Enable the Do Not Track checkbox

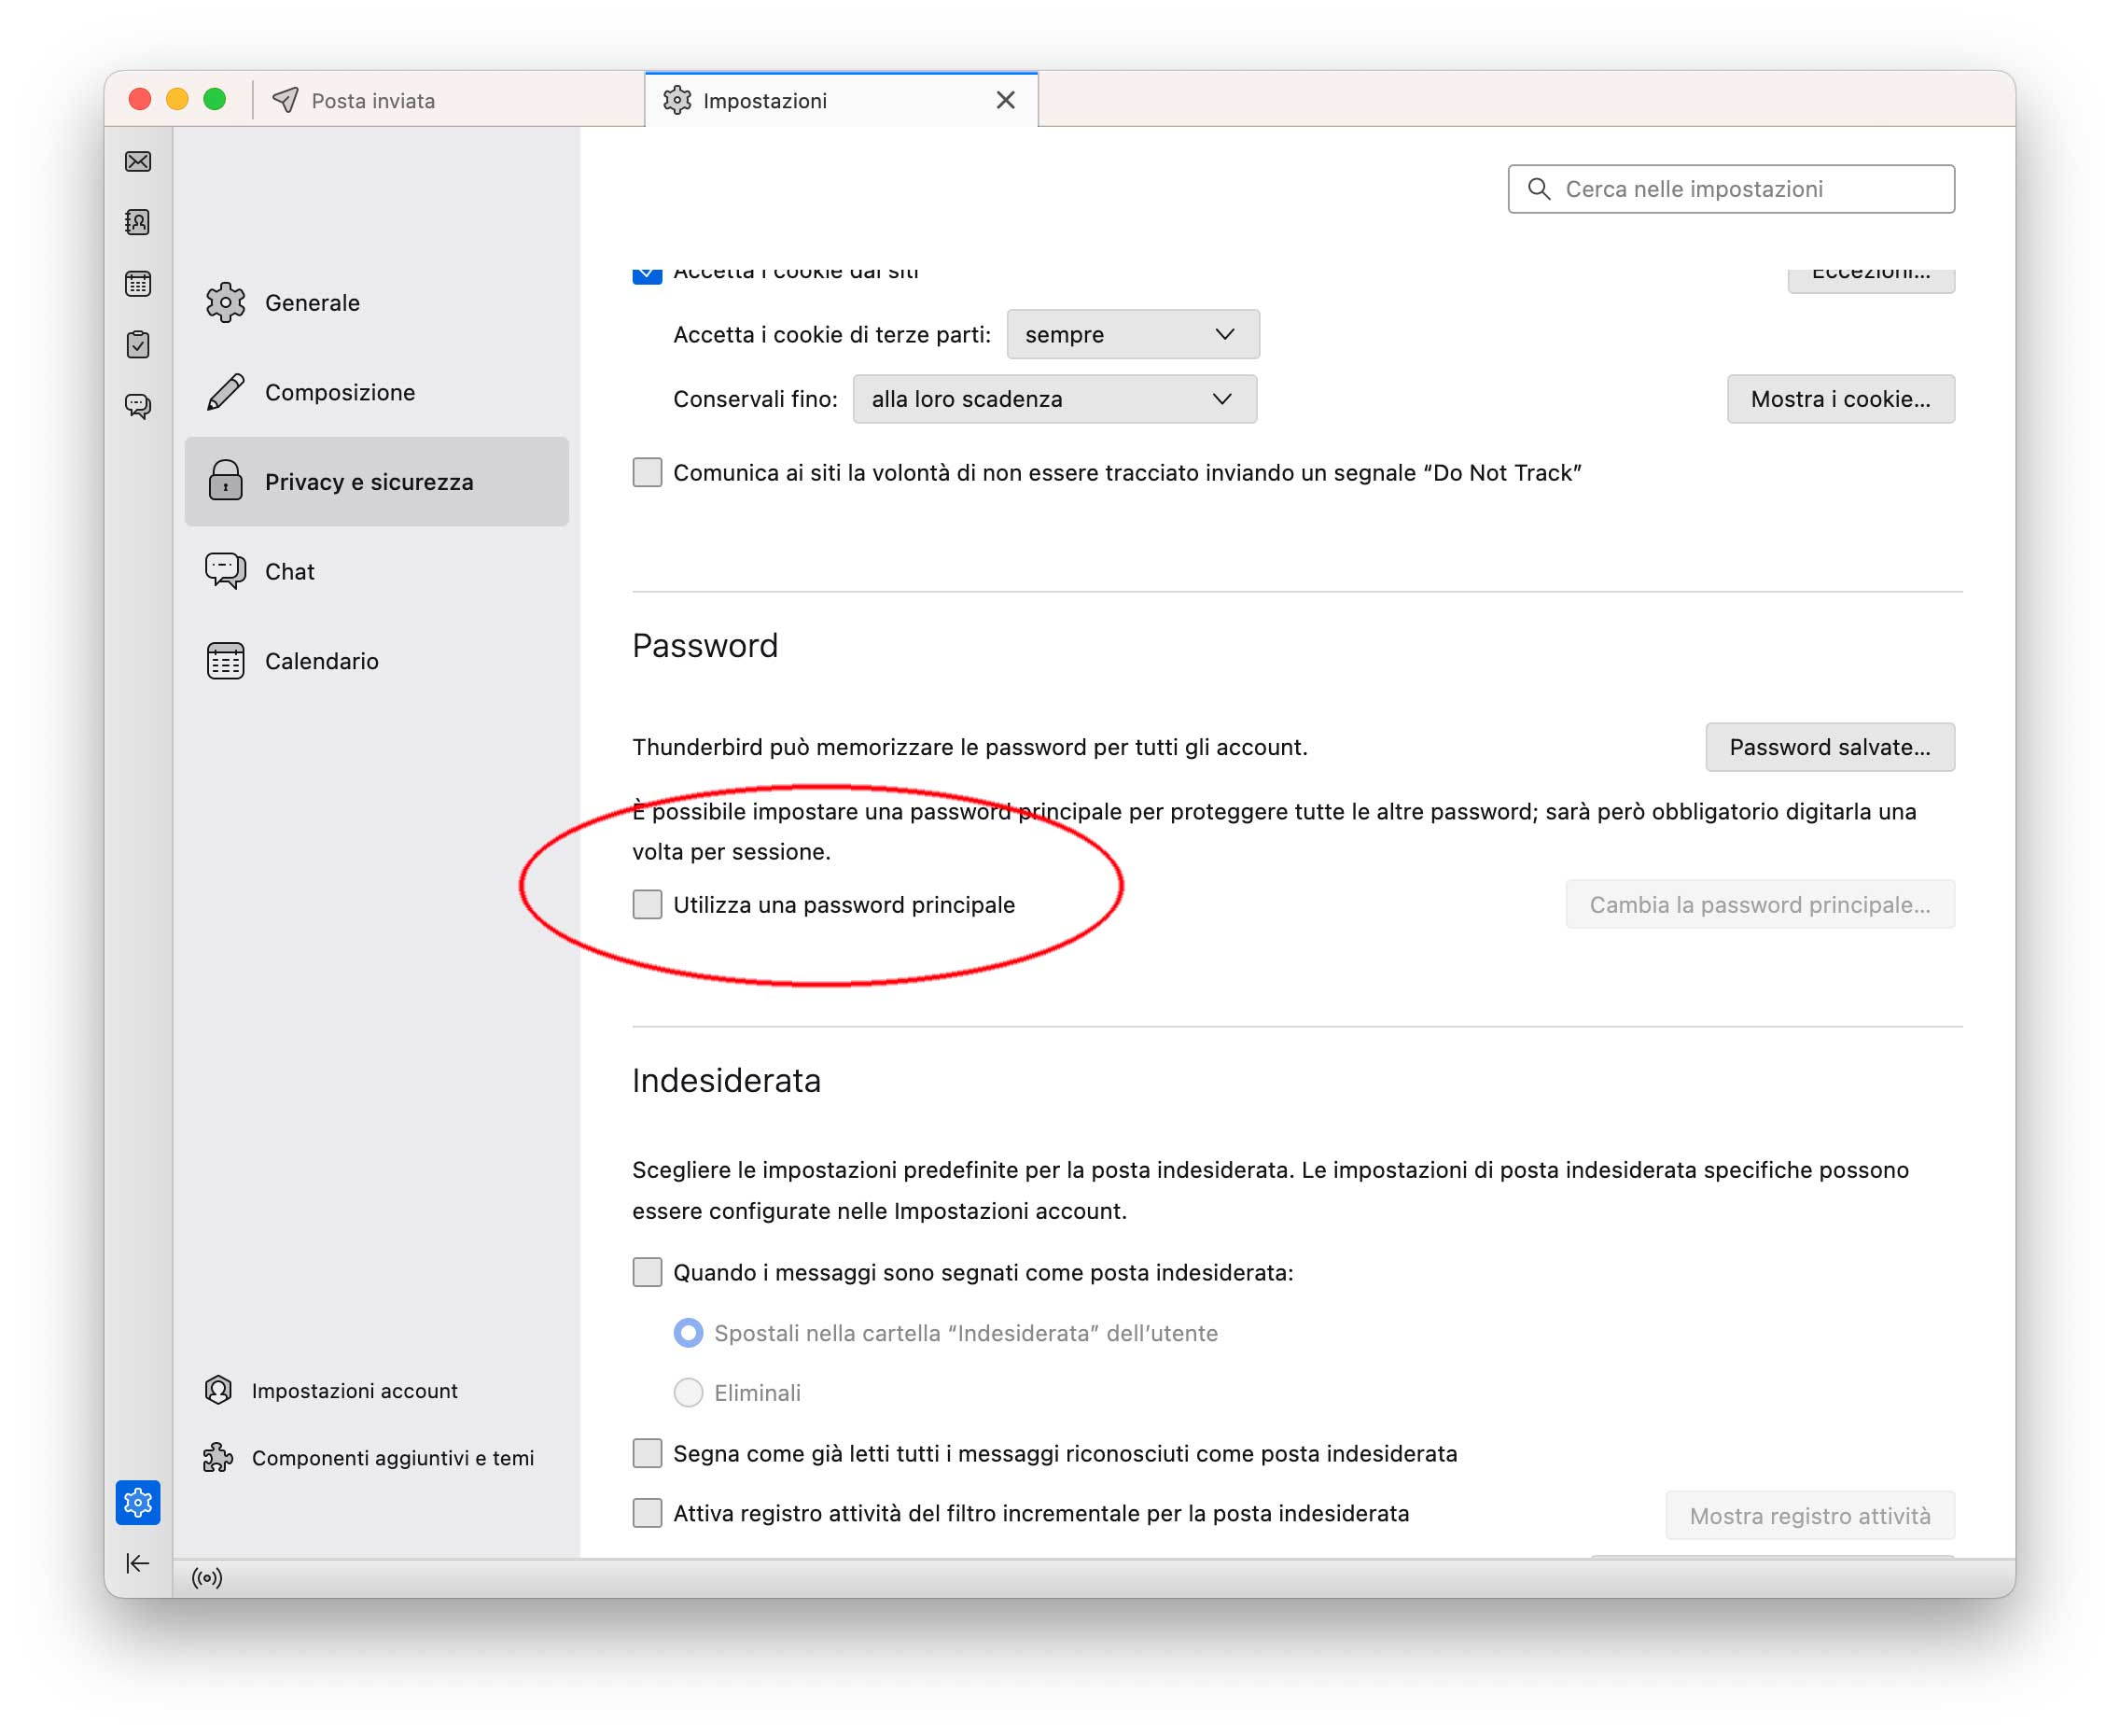(x=648, y=472)
